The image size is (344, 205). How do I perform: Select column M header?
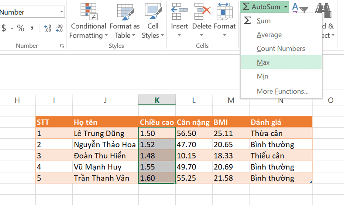[x=231, y=100]
